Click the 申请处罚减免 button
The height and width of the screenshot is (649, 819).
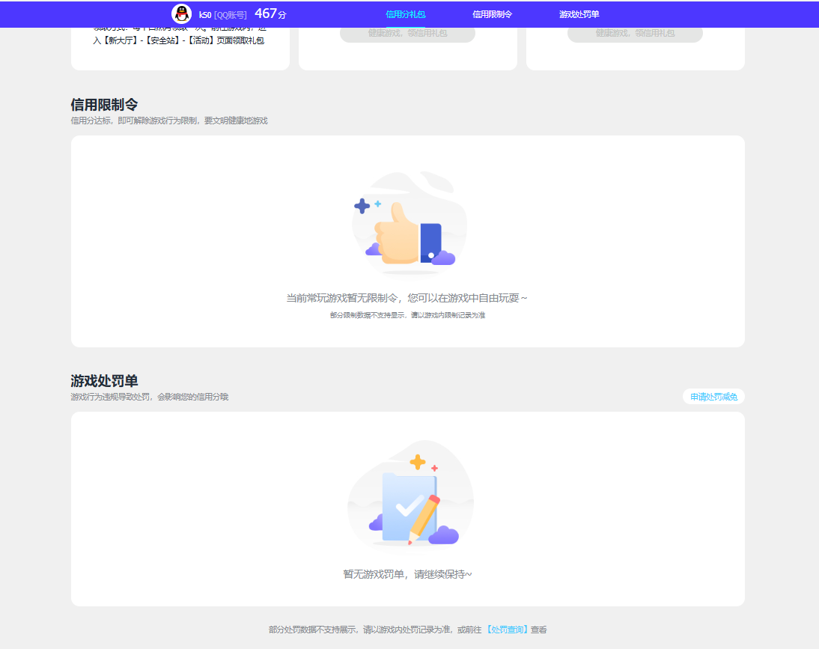[713, 396]
